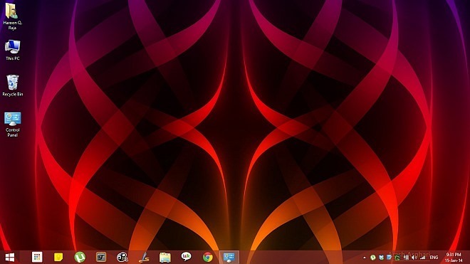This screenshot has width=470, height=264.
Task: Open the colorful grid apps taskbar icon
Action: coord(37,257)
